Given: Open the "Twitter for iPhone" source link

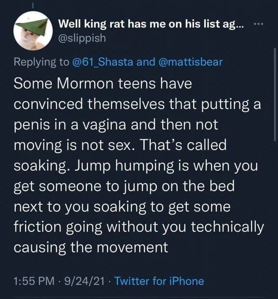Looking at the screenshot, I should (x=158, y=281).
